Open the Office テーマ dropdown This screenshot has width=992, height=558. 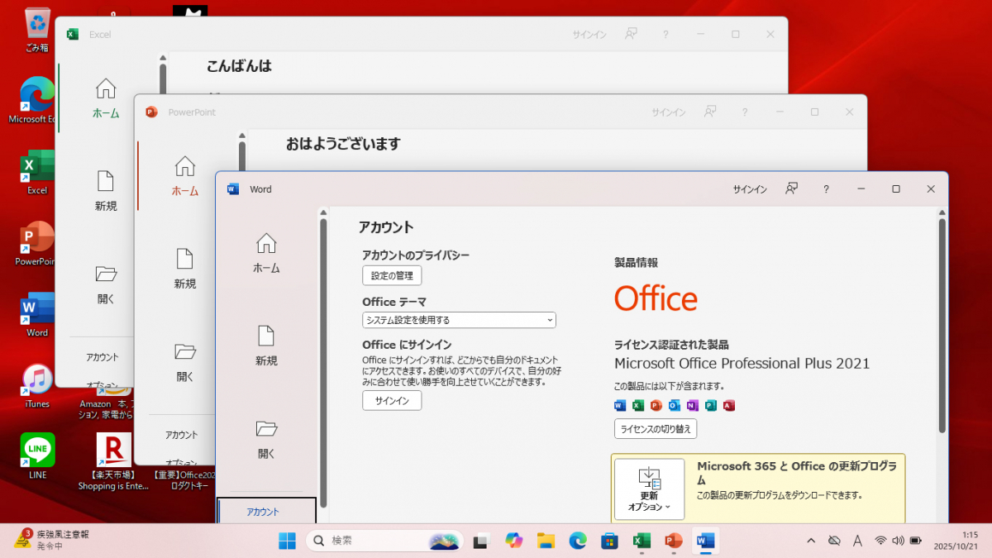(x=458, y=320)
